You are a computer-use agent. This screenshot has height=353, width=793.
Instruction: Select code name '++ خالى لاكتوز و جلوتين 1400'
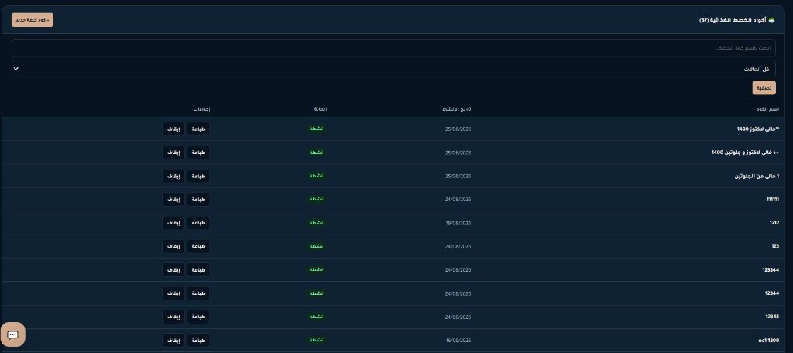pyautogui.click(x=745, y=153)
